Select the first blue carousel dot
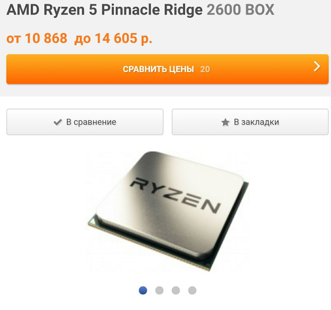Image resolution: width=331 pixels, height=310 pixels. [143, 290]
